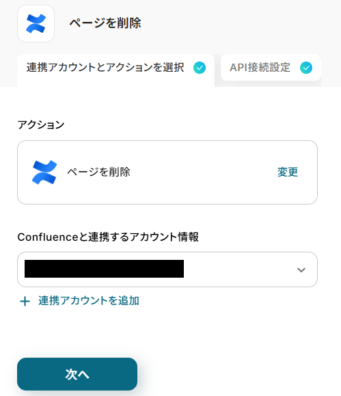Click the API接続設定 tab label text
The image size is (341, 396).
point(260,68)
